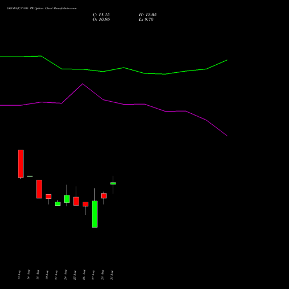Click the 24 Aug green candlestick
The image size is (289, 289).
[x=67, y=199]
